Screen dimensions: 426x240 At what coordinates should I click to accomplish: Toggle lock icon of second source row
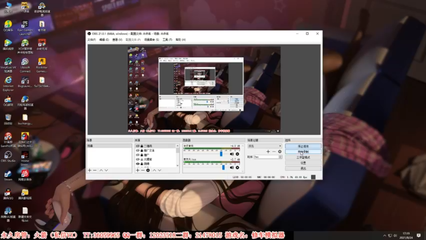click(x=142, y=150)
